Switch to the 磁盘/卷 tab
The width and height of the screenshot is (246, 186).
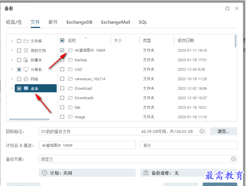(x=14, y=22)
